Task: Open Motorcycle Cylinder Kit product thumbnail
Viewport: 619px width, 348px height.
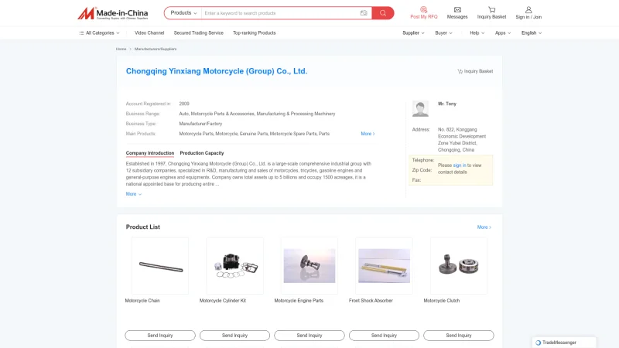Action: [x=235, y=266]
